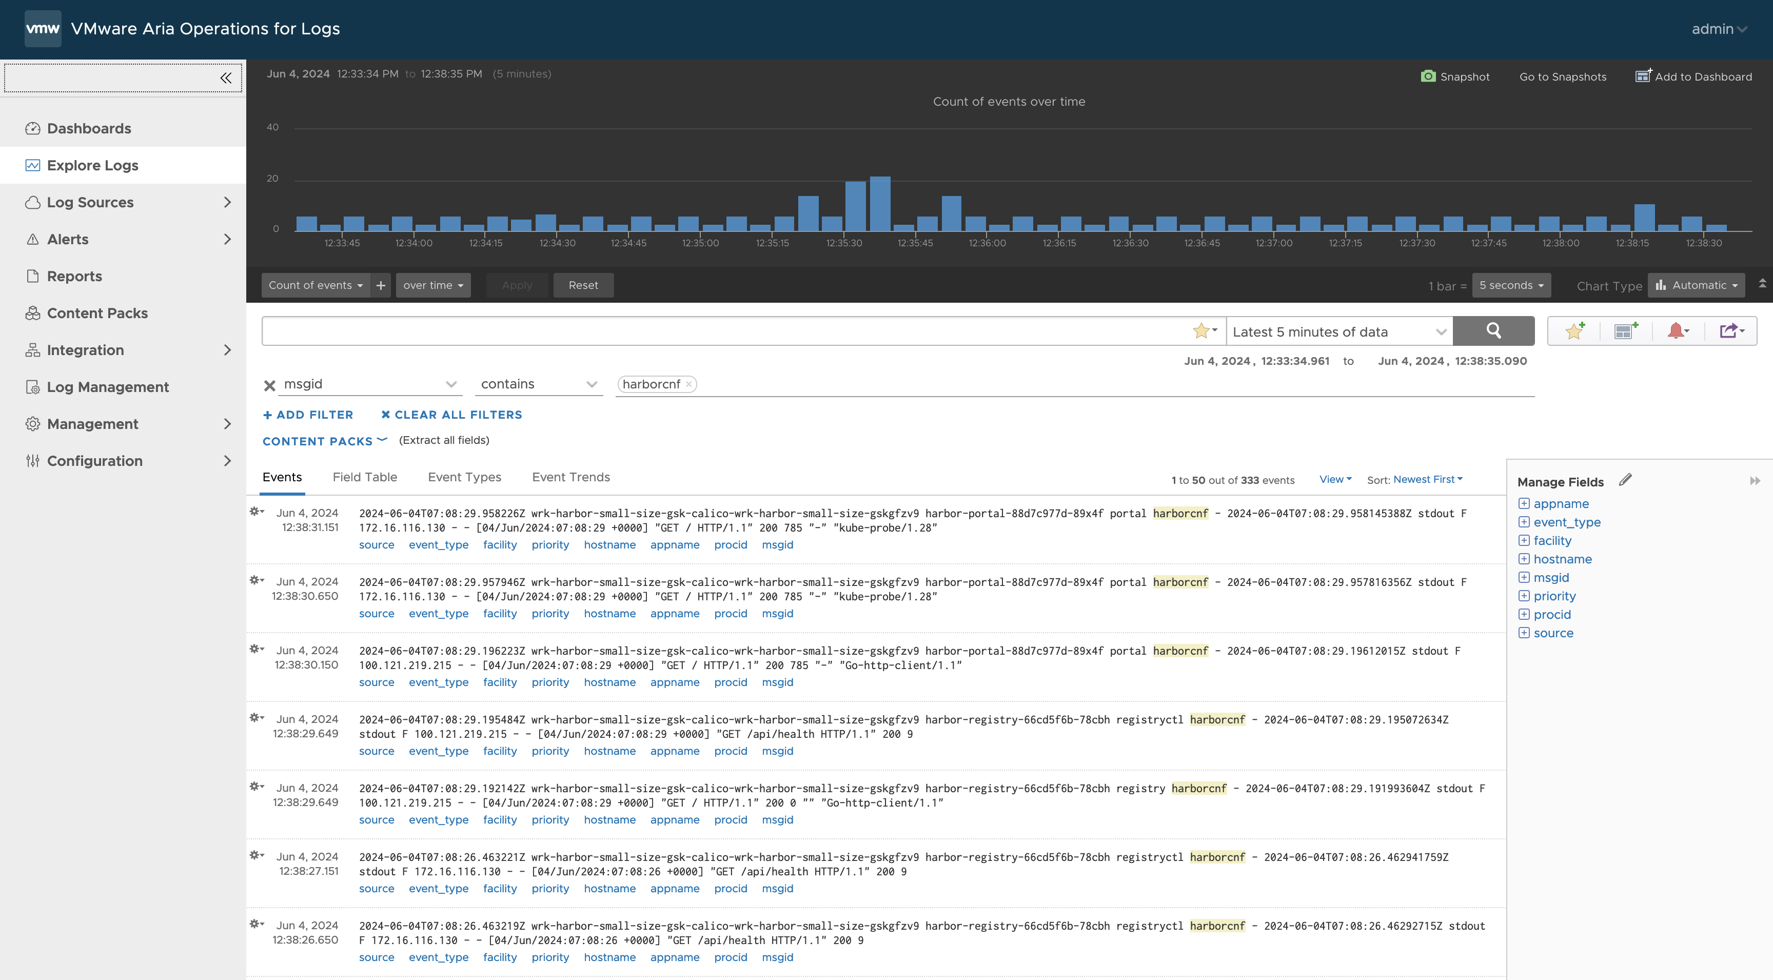Expand the hostname field in Manage Fields
The width and height of the screenshot is (1773, 980).
(x=1524, y=559)
